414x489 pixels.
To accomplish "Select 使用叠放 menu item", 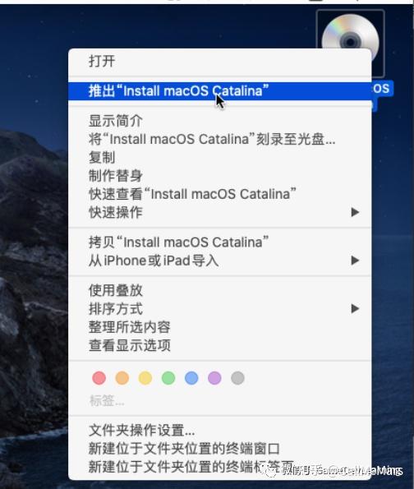I will point(220,290).
